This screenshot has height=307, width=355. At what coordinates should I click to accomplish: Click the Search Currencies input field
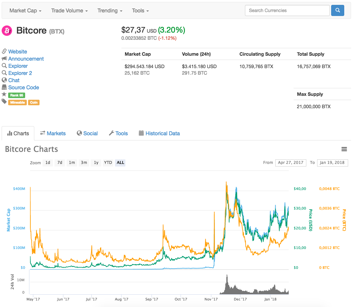tap(287, 10)
